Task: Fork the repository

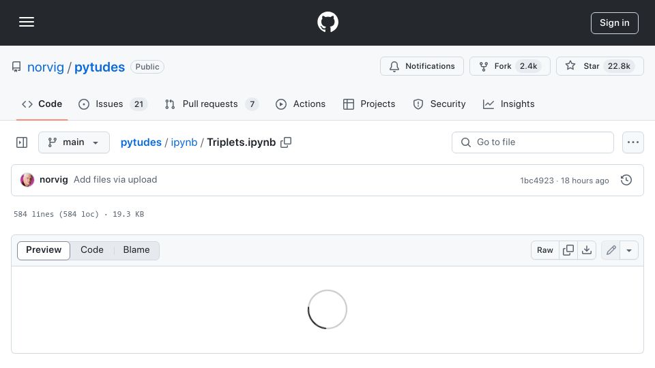Action: click(x=510, y=66)
